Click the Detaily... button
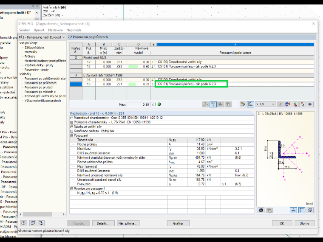This screenshot has height=242, width=323. [x=103, y=223]
